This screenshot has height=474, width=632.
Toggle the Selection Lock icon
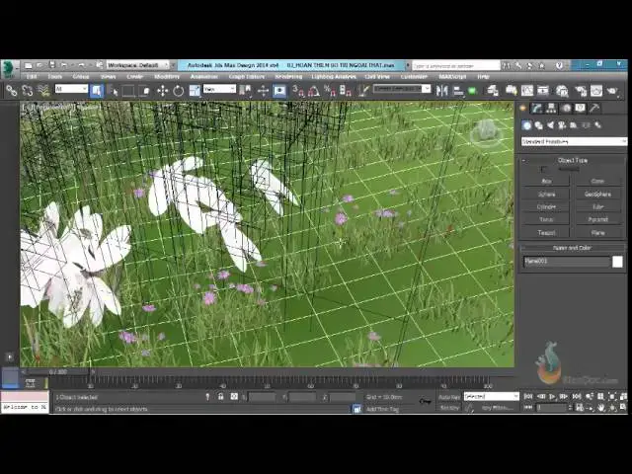(221, 397)
